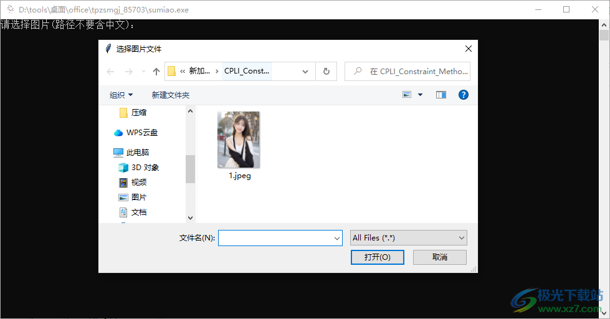Close the 选择图片文件 dialog

coord(469,49)
